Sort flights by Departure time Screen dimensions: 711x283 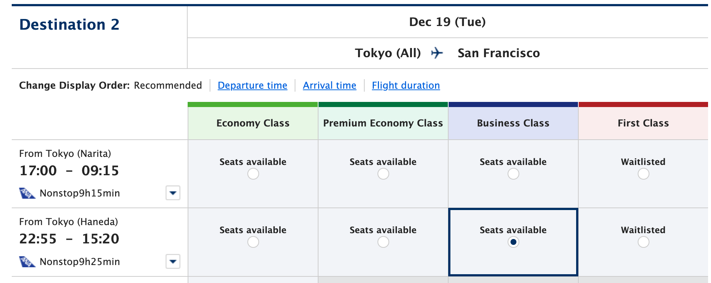tap(253, 85)
